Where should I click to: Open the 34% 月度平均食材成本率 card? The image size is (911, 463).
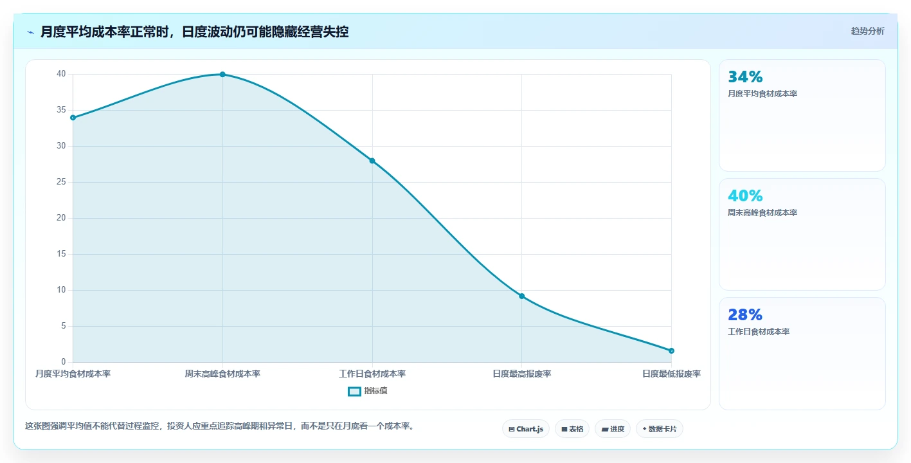802,115
